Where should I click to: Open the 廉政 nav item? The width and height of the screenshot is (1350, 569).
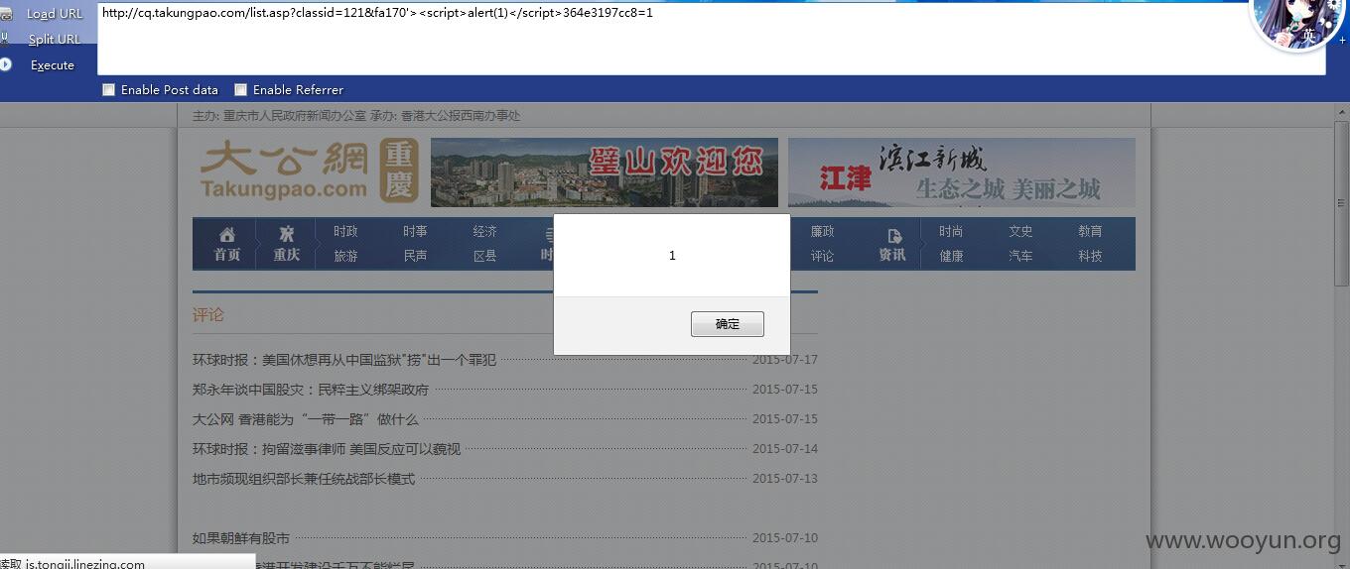822,231
